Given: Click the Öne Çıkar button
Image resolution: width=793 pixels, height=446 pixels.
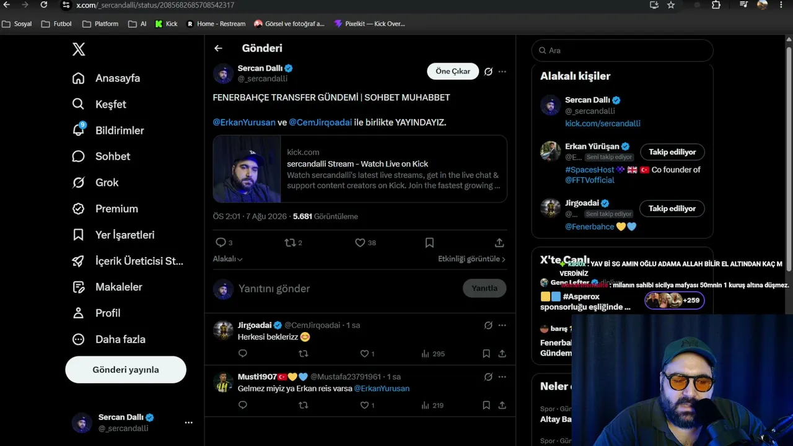Looking at the screenshot, I should [x=453, y=71].
